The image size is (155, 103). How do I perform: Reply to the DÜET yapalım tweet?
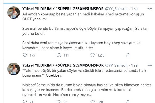25,55
